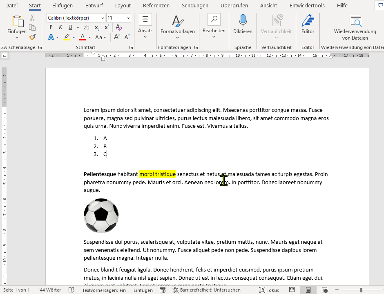This screenshot has width=384, height=294.
Task: Toggle bold formatting (F)
Action: 51,27
